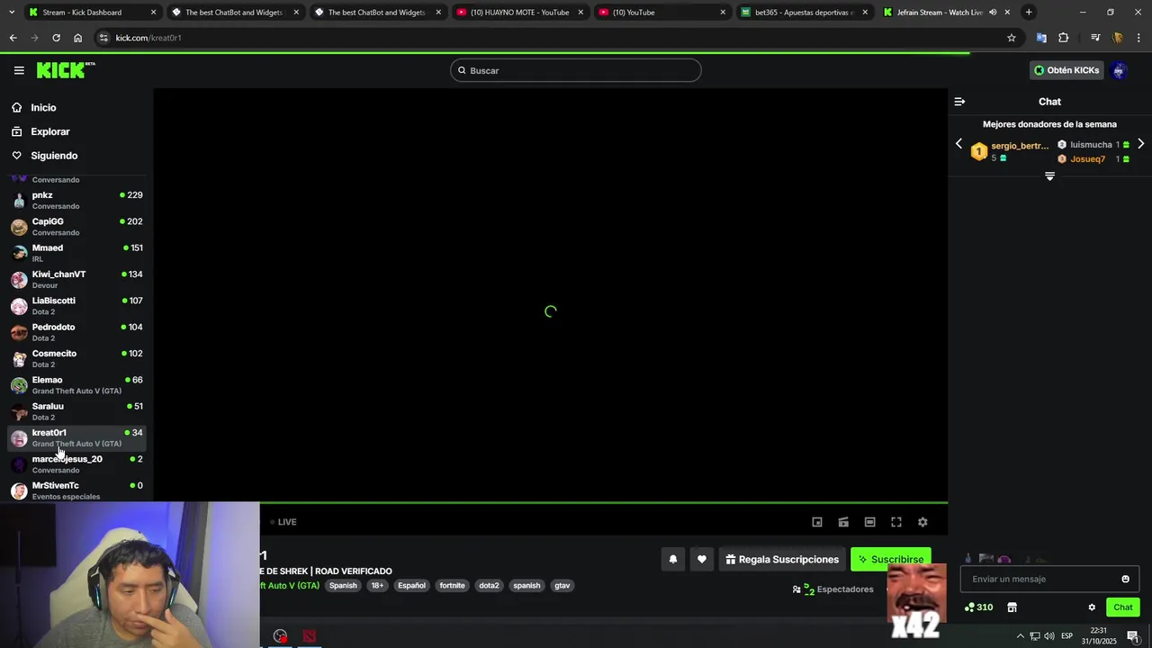Toggle follow heart button
Image resolution: width=1152 pixels, height=648 pixels.
point(702,559)
